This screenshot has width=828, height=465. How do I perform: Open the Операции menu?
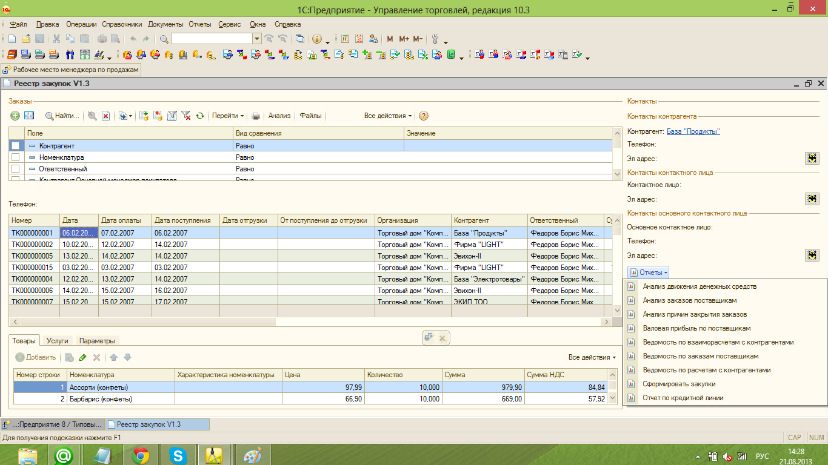pos(82,24)
